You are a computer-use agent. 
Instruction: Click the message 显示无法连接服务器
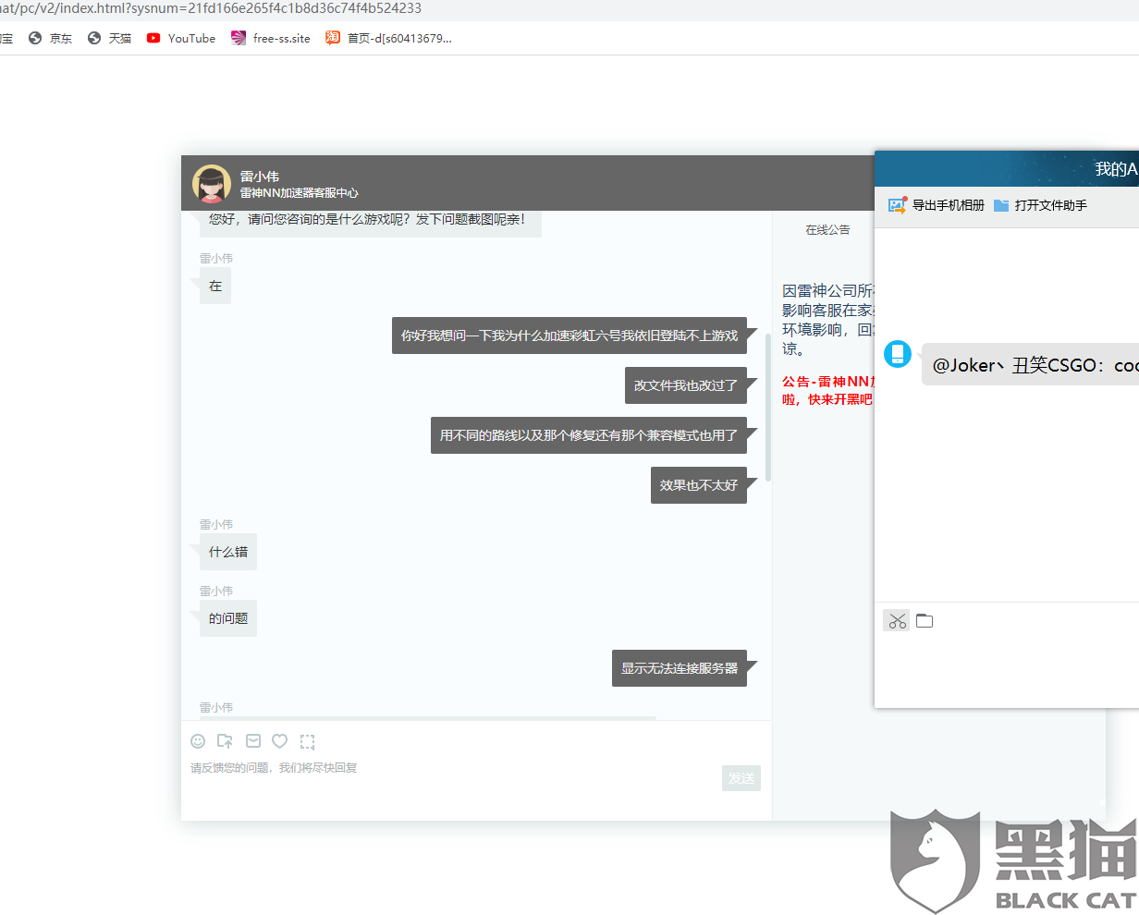680,668
